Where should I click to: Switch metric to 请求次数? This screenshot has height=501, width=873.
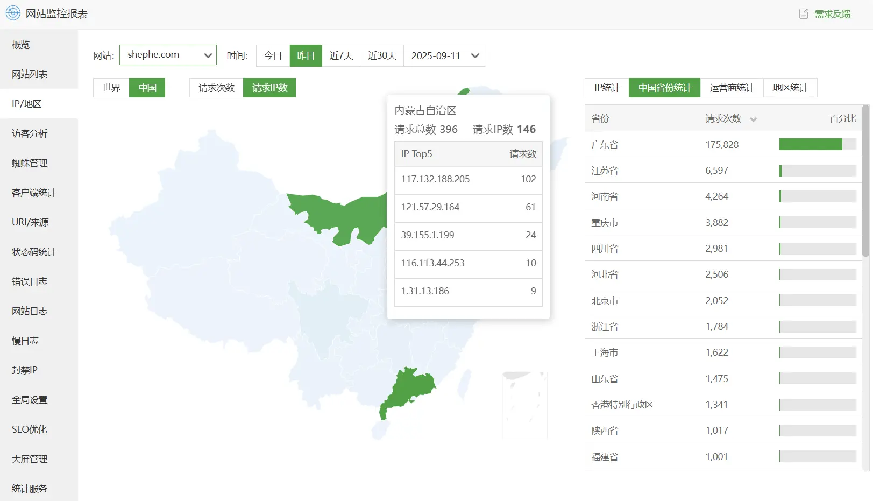click(215, 88)
